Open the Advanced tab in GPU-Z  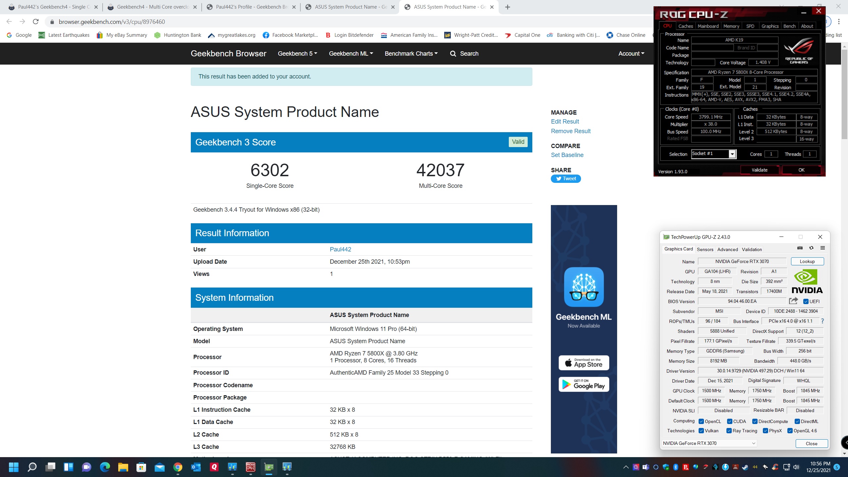[727, 249]
